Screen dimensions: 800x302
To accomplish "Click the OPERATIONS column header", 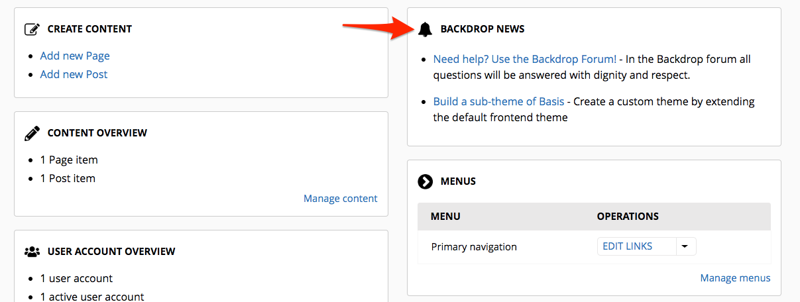I will pyautogui.click(x=628, y=217).
